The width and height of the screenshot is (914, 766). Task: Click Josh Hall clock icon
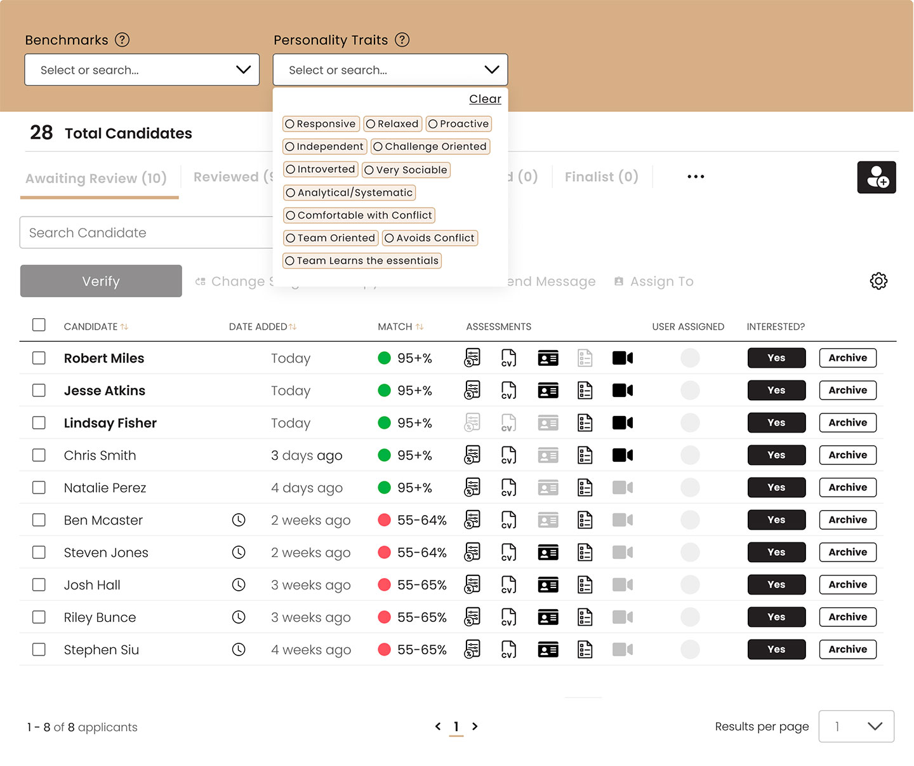pyautogui.click(x=239, y=585)
